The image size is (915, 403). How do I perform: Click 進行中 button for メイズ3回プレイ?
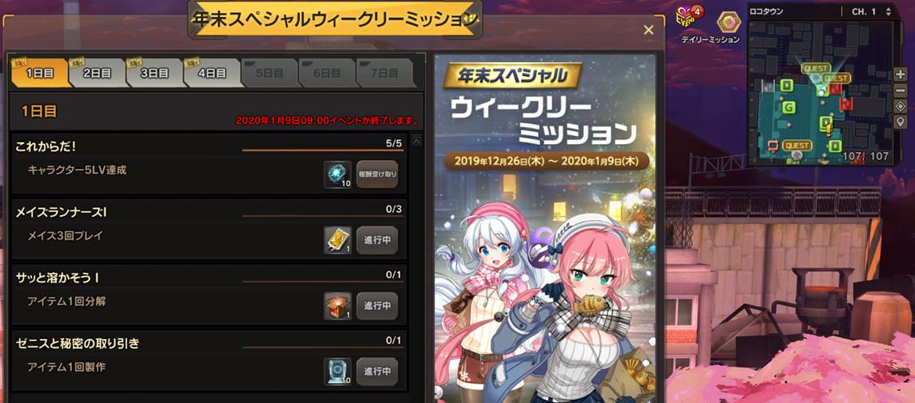click(x=378, y=240)
